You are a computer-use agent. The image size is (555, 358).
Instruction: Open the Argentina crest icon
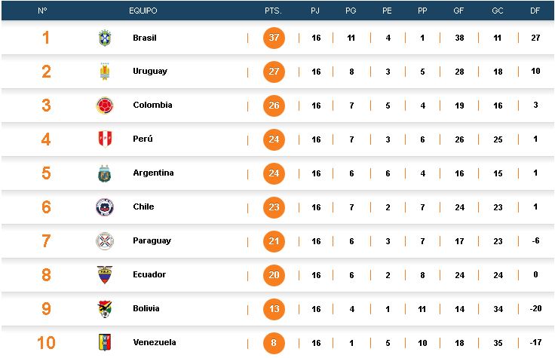click(x=104, y=173)
